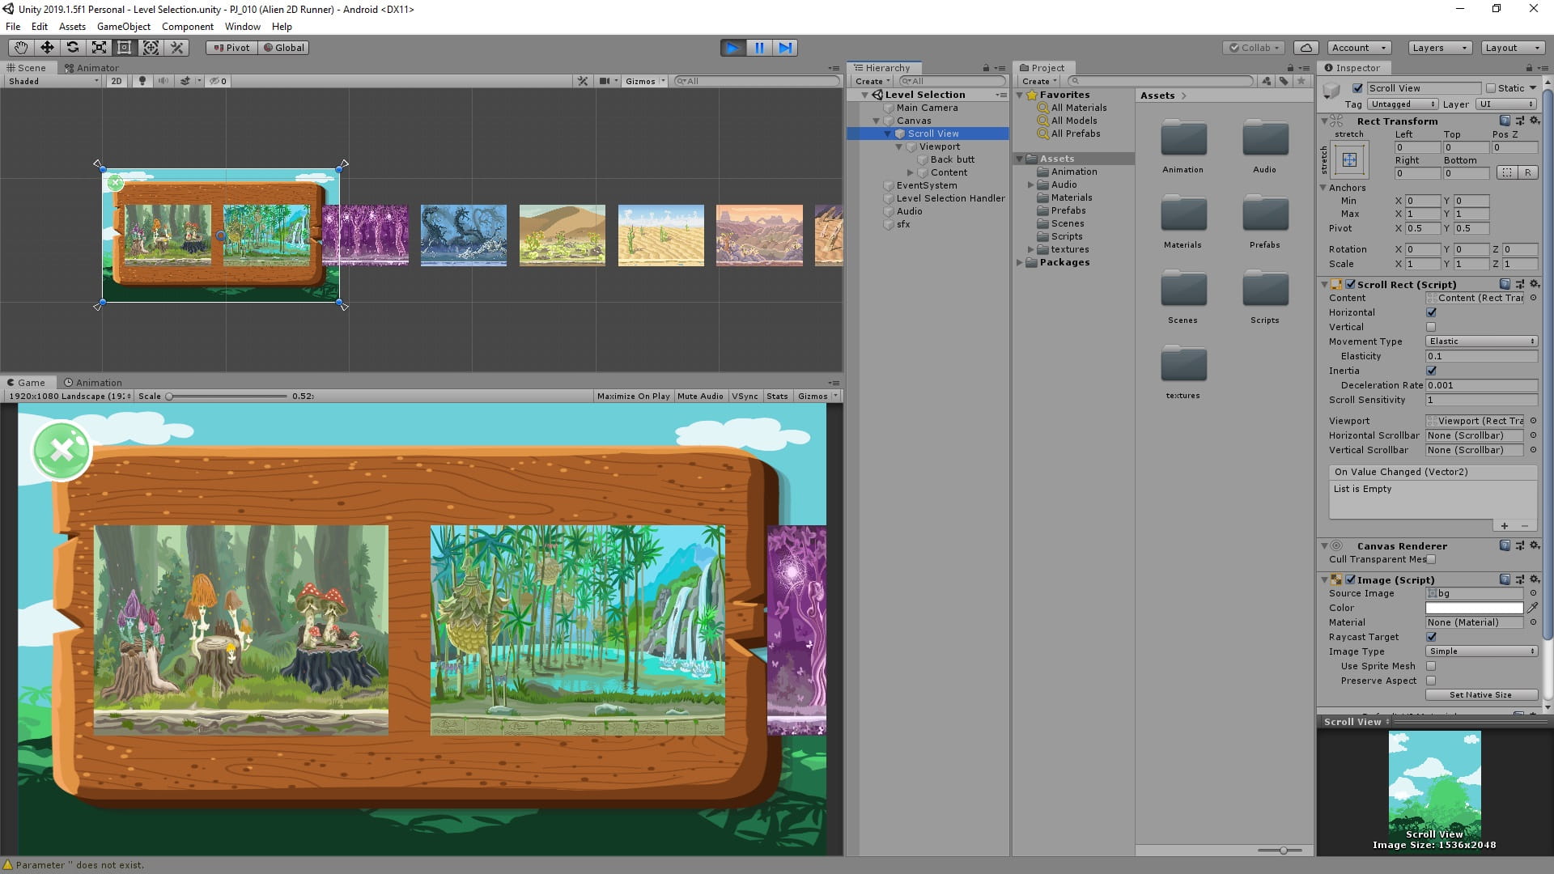Toggle the Raycast Target checkbox
The width and height of the screenshot is (1554, 874).
(1431, 637)
